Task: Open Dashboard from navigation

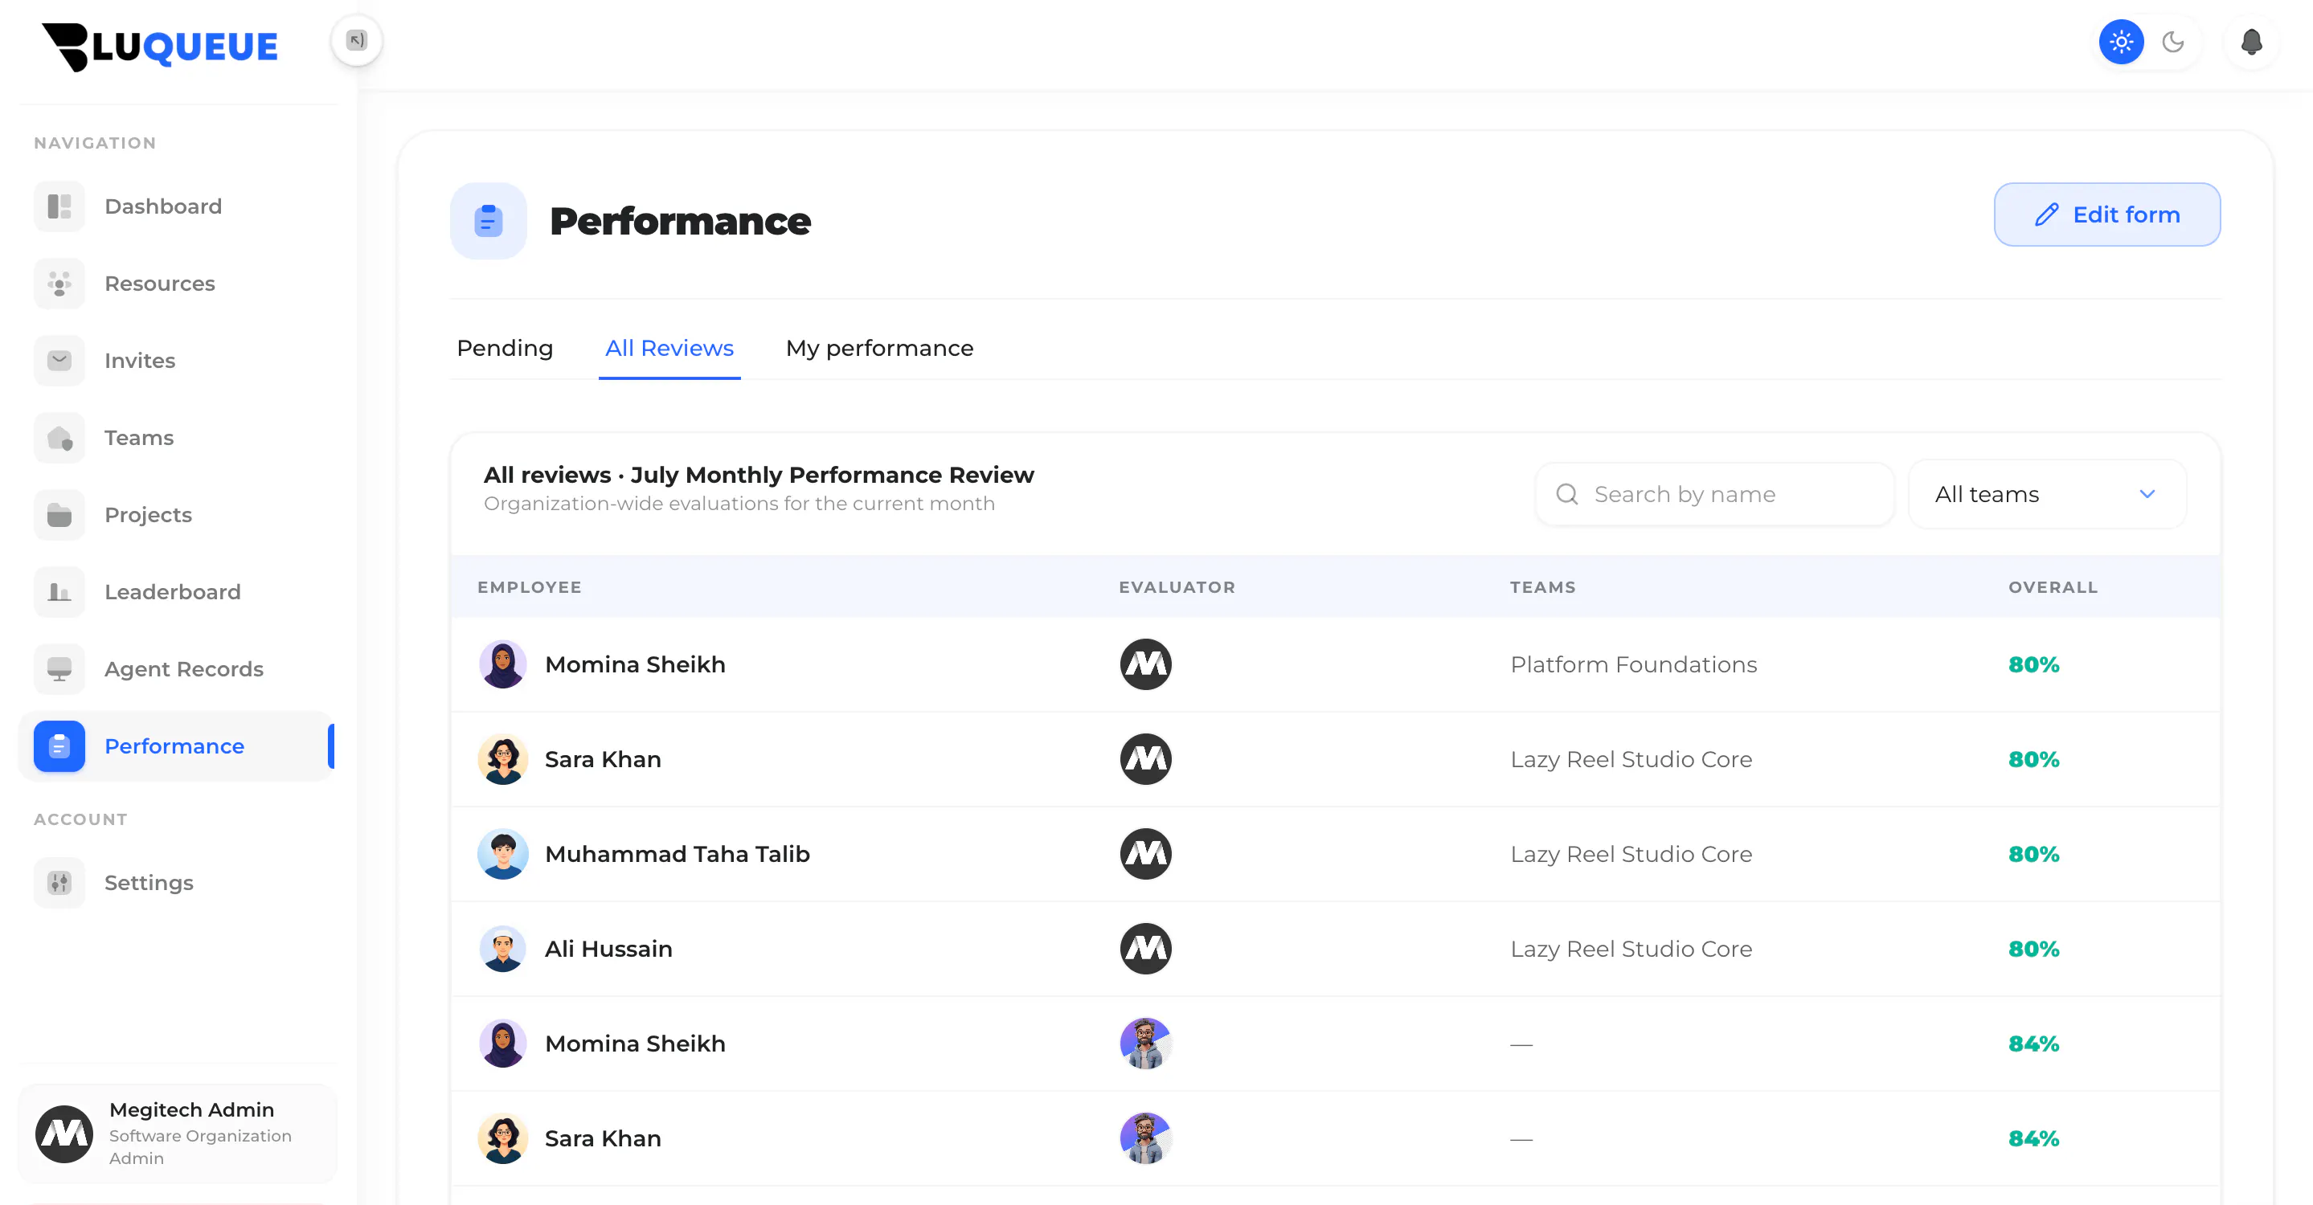Action: click(x=177, y=206)
